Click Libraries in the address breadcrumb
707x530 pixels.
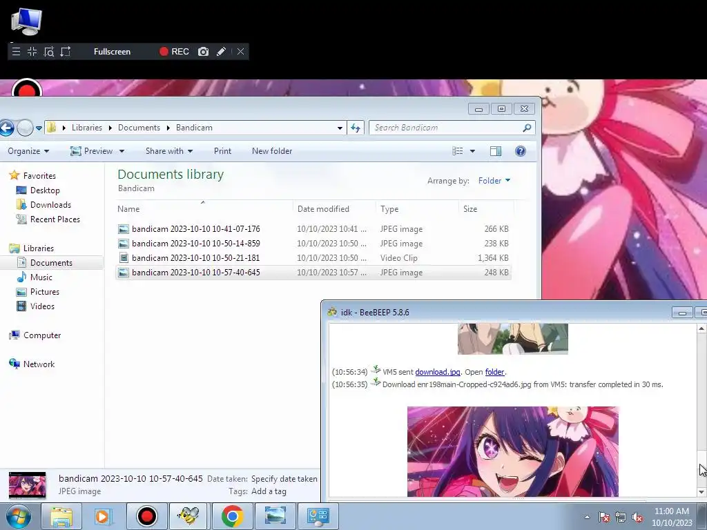coord(86,128)
